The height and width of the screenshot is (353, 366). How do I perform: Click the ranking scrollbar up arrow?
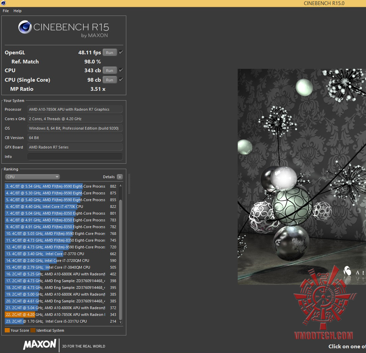(x=121, y=186)
